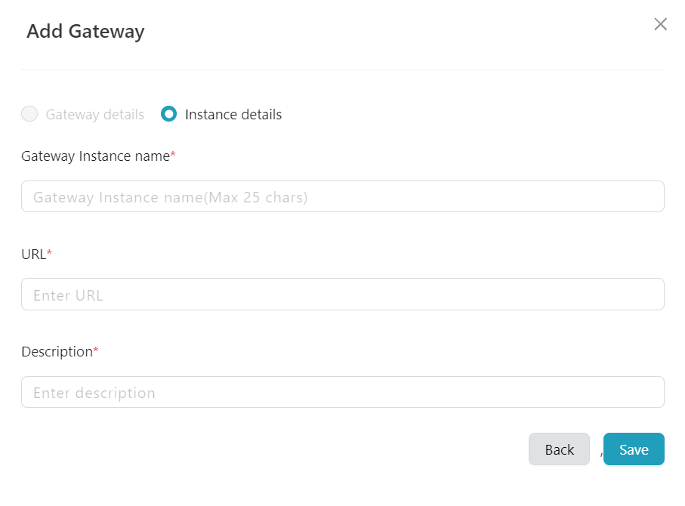Click the "Description" field label
Screen dimensions: 685x506
click(x=57, y=352)
